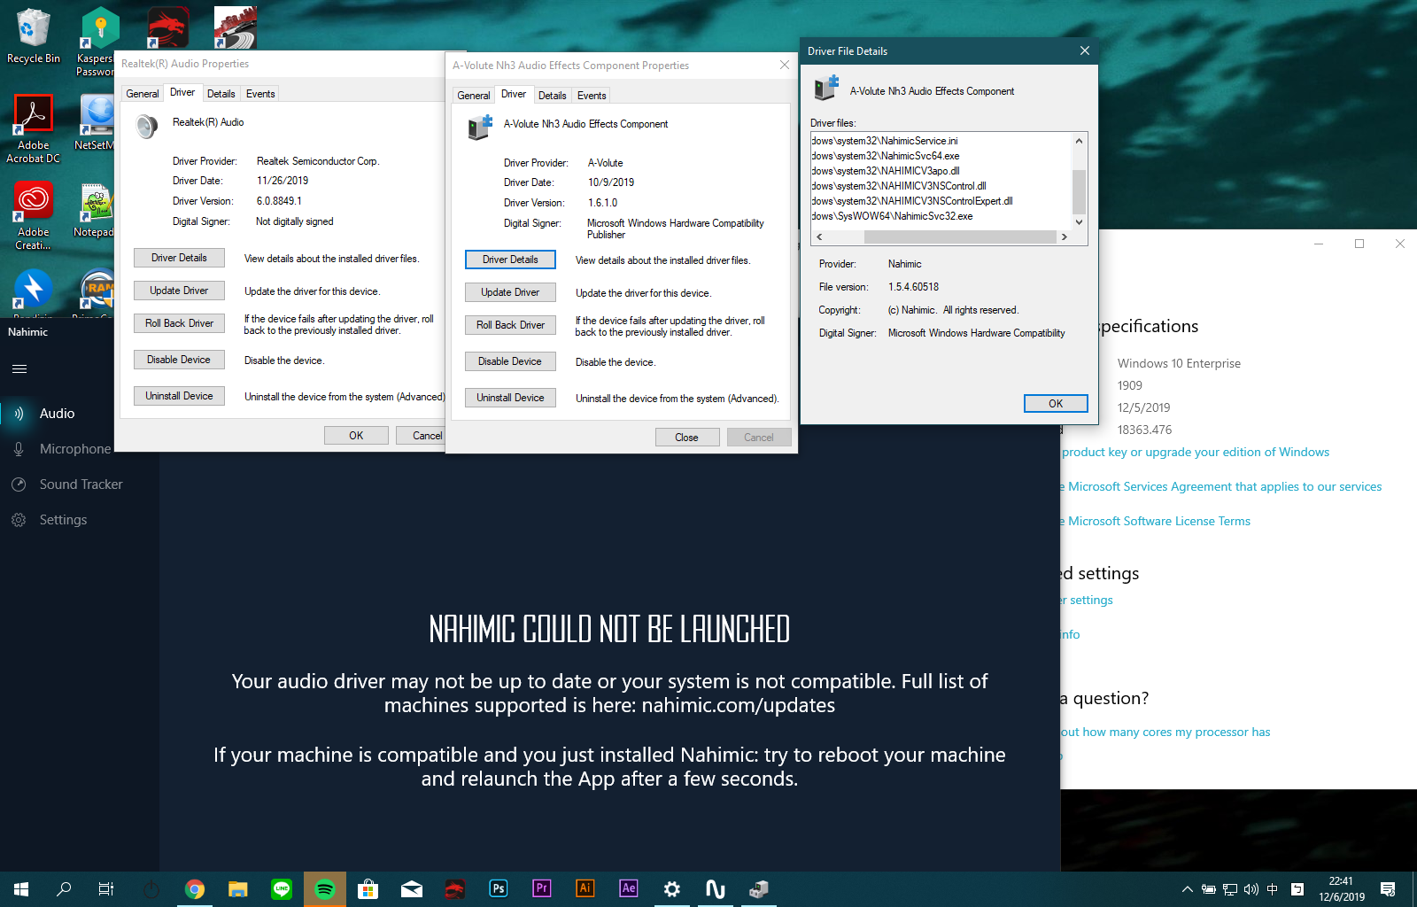Switch to Details tab in Realtek Audio Properties

pos(221,94)
